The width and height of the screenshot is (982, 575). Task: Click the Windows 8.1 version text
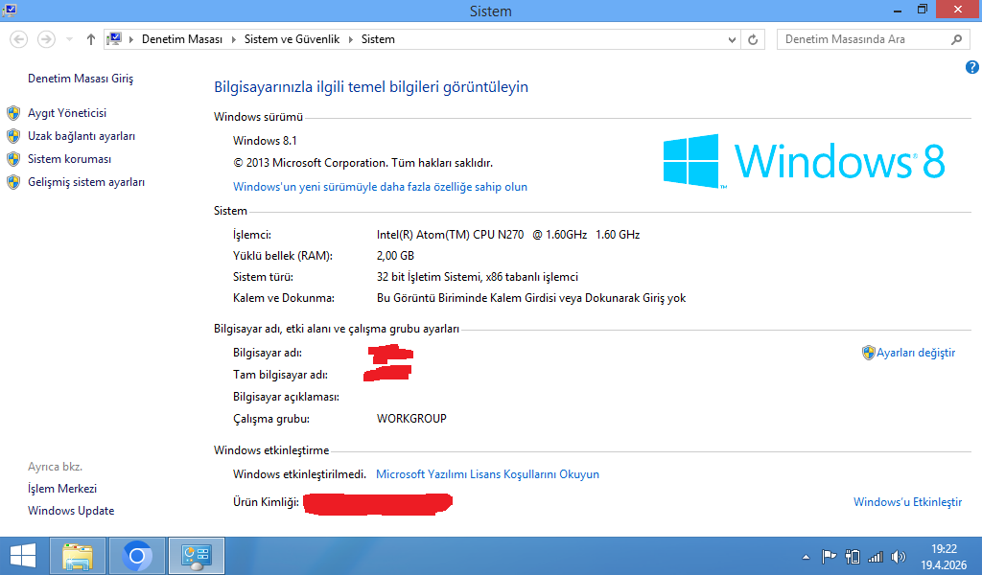265,141
